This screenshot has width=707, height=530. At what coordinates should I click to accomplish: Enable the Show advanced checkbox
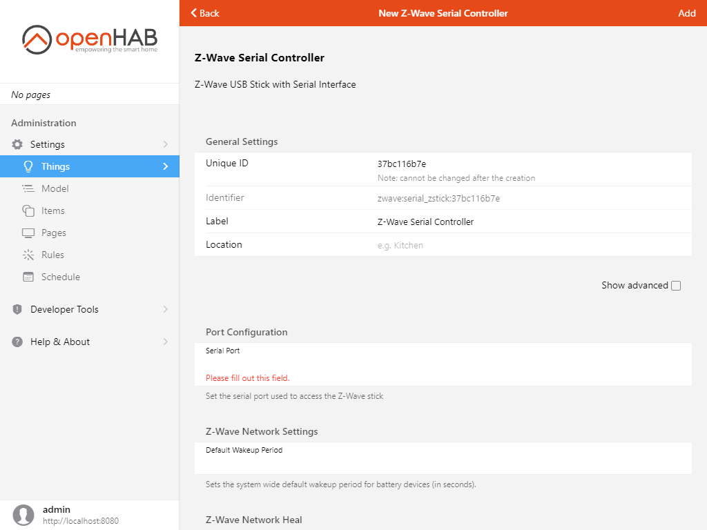coord(676,286)
